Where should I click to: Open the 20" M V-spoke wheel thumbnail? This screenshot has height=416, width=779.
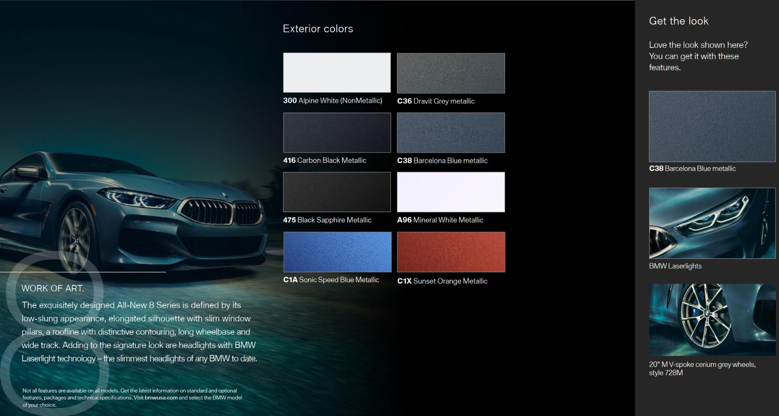(712, 320)
